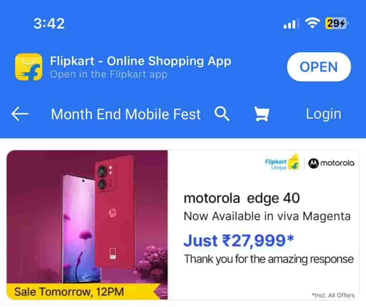Click the Motorola brand logo
The image size is (366, 307).
(x=331, y=163)
